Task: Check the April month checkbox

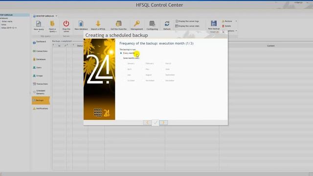Action: [125, 69]
